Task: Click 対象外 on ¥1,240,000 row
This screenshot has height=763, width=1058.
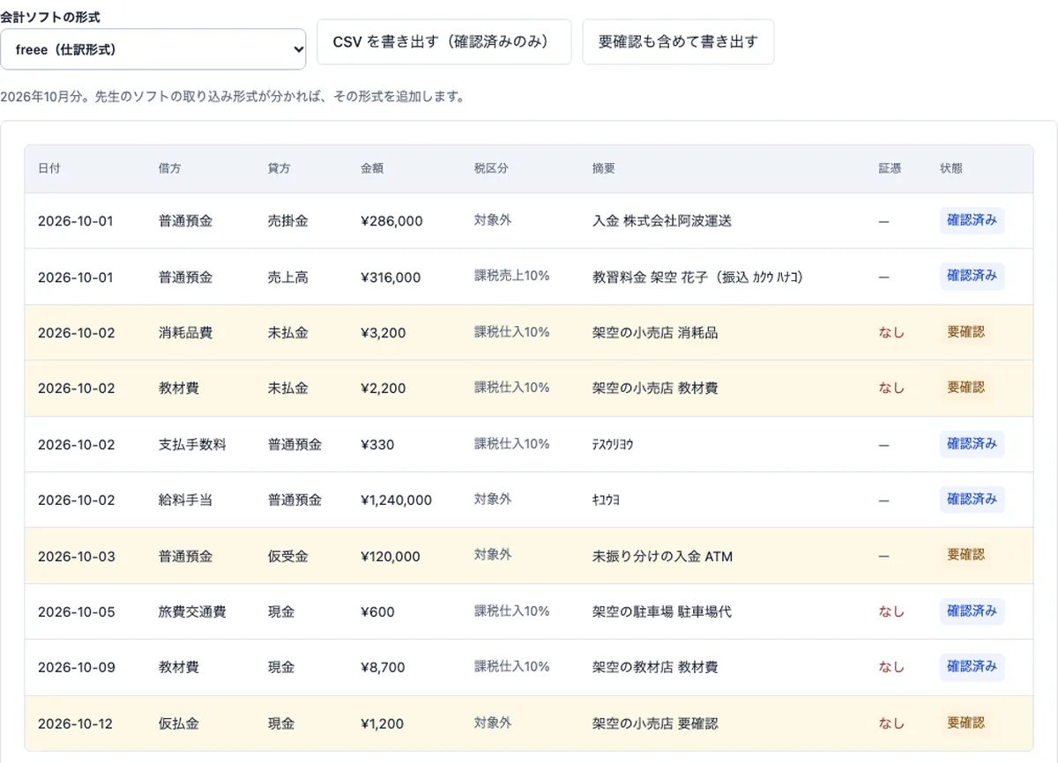Action: tap(493, 500)
